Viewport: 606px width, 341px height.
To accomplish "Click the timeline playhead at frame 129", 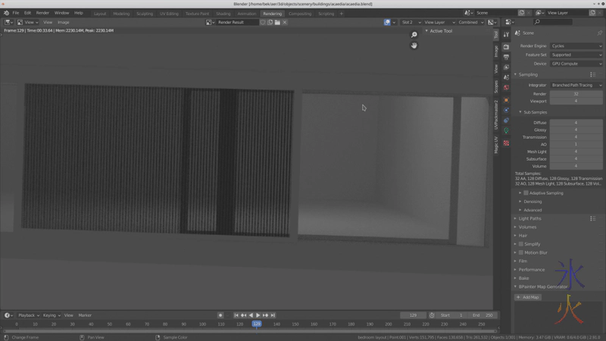I will [x=257, y=324].
